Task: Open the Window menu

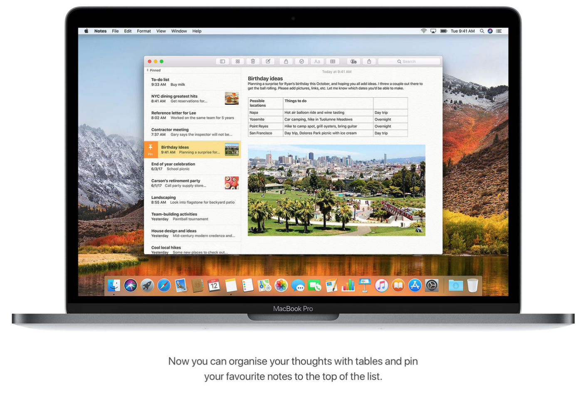Action: coord(179,31)
